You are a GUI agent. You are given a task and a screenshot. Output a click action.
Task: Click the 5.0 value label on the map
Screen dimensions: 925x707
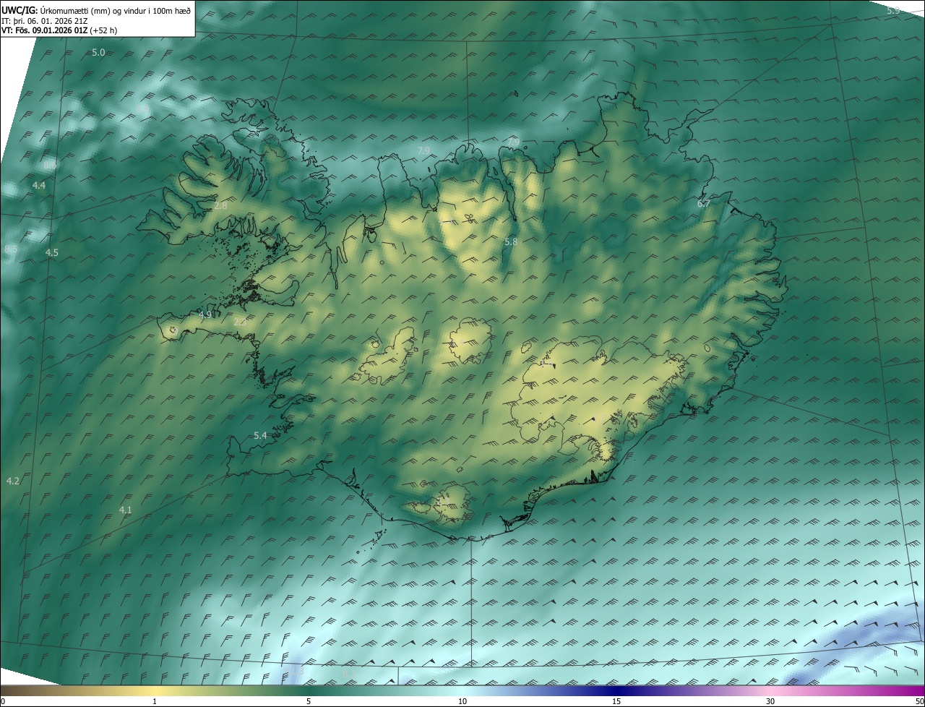[99, 53]
